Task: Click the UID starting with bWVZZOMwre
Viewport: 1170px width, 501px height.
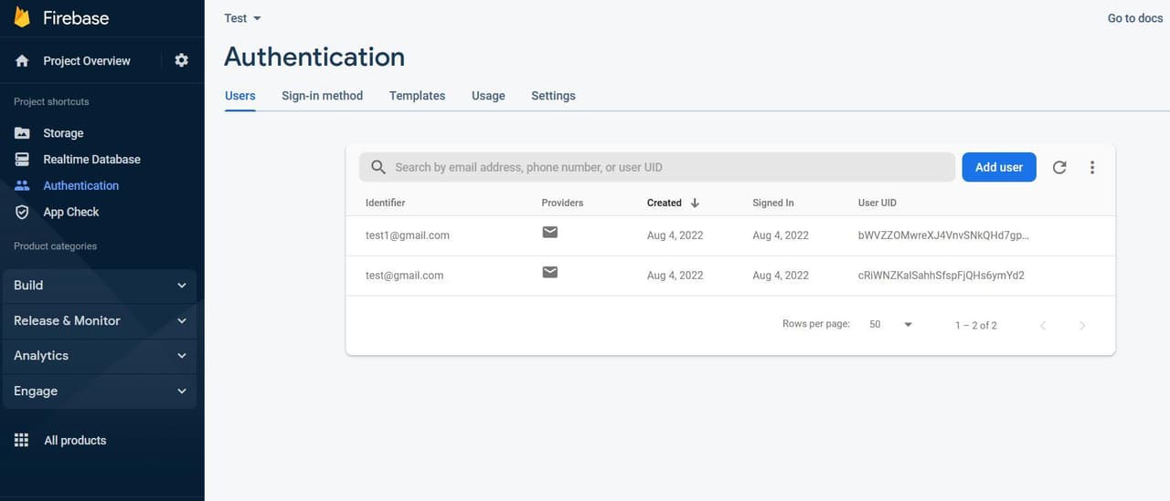Action: click(943, 235)
